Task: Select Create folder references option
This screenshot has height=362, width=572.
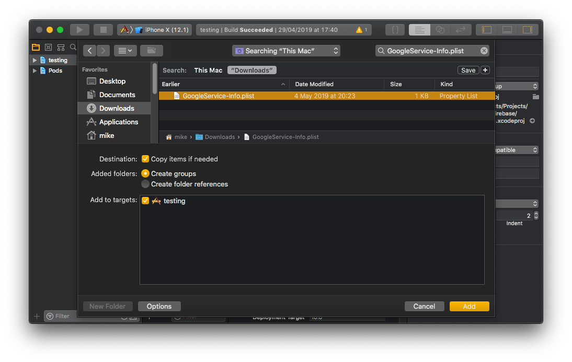Action: [145, 184]
